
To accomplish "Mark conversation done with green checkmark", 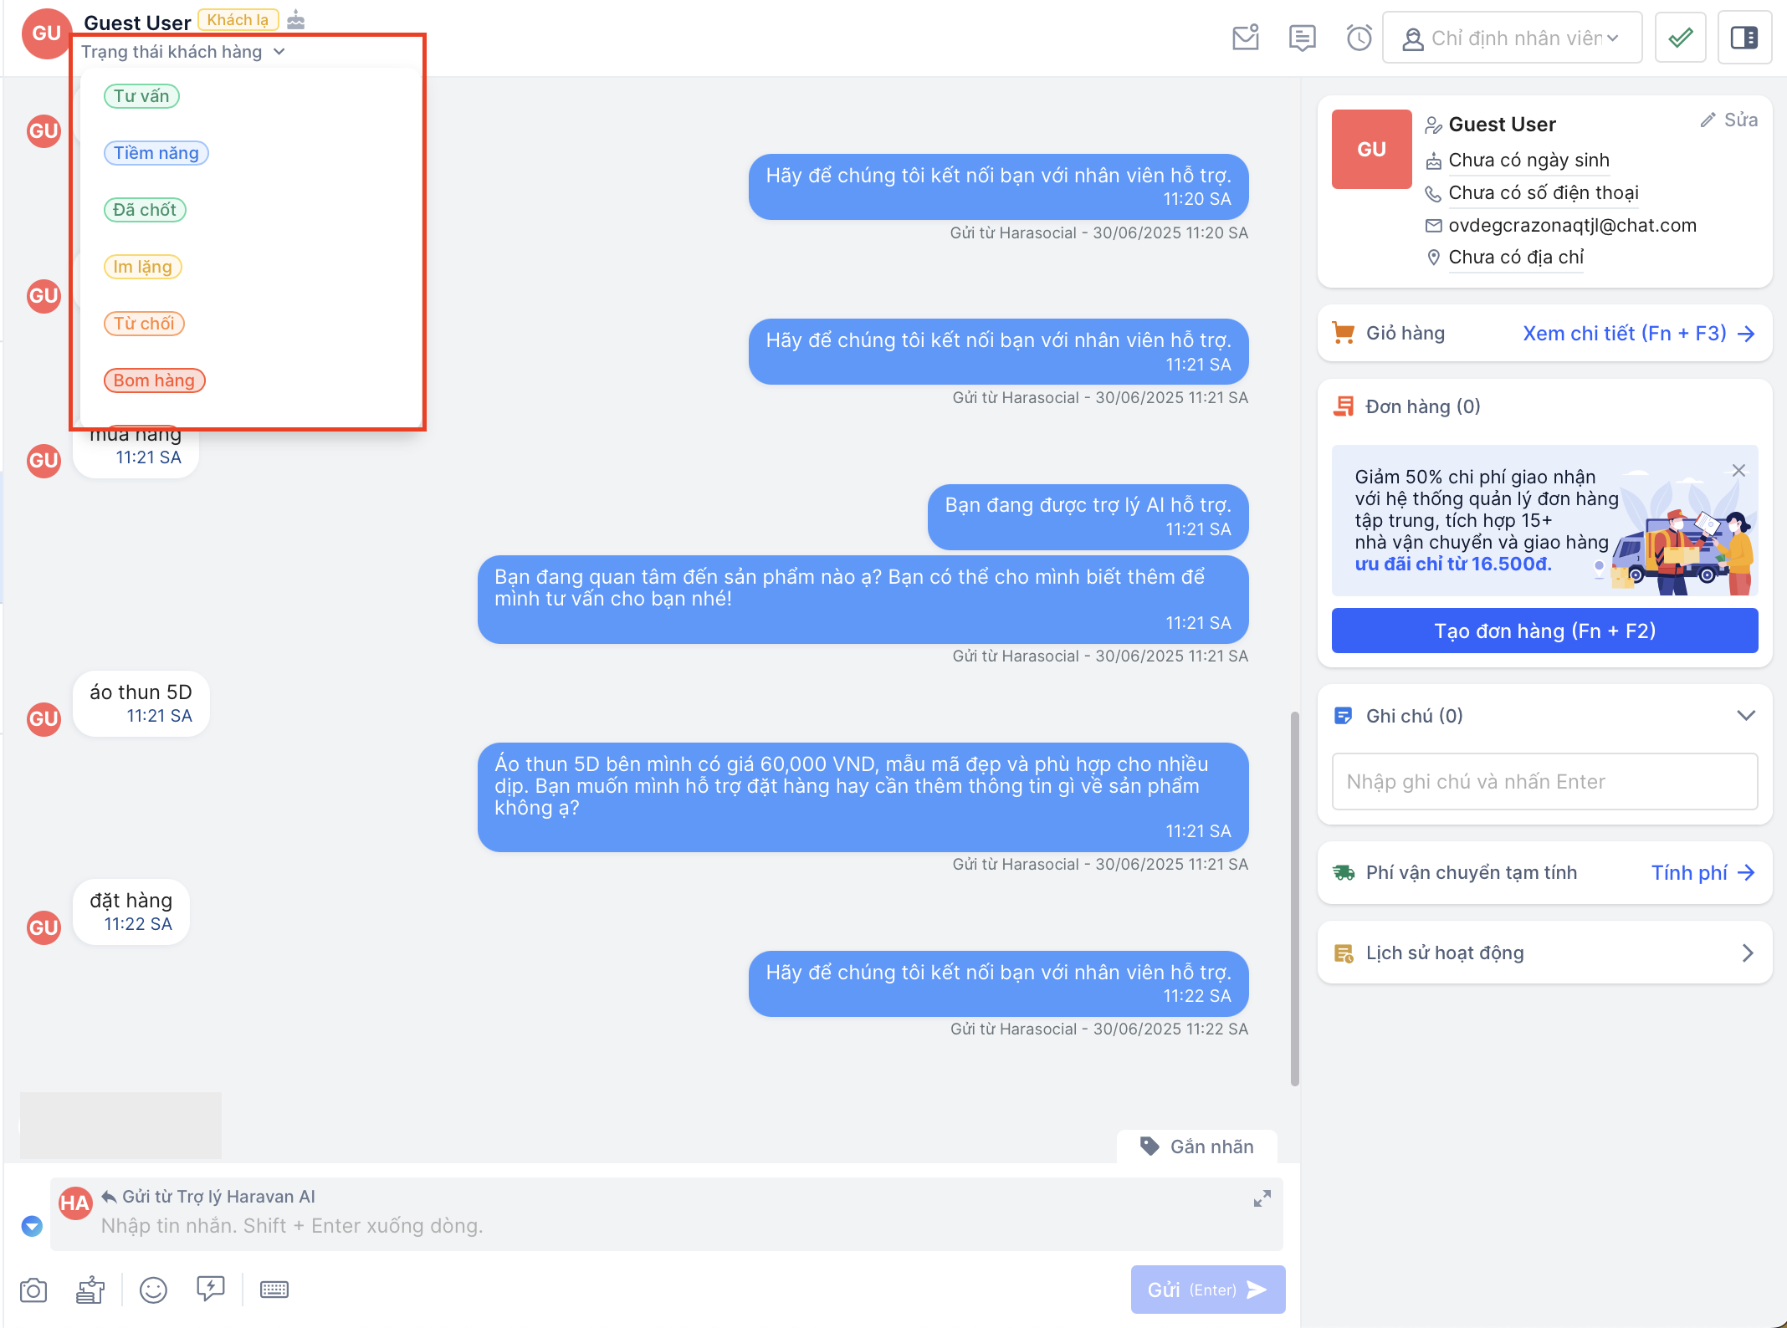I will point(1681,38).
